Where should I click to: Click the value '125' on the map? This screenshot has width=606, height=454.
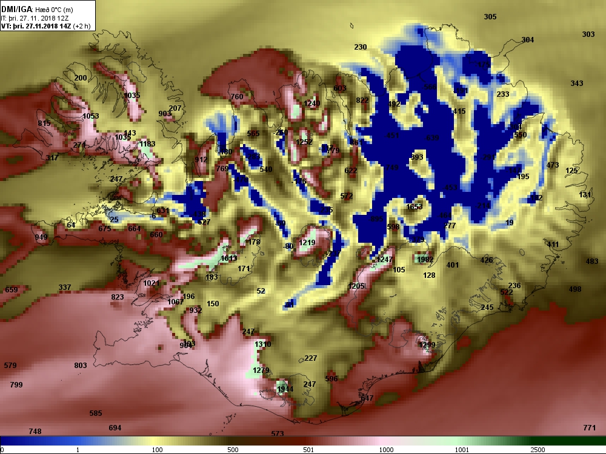click(571, 171)
